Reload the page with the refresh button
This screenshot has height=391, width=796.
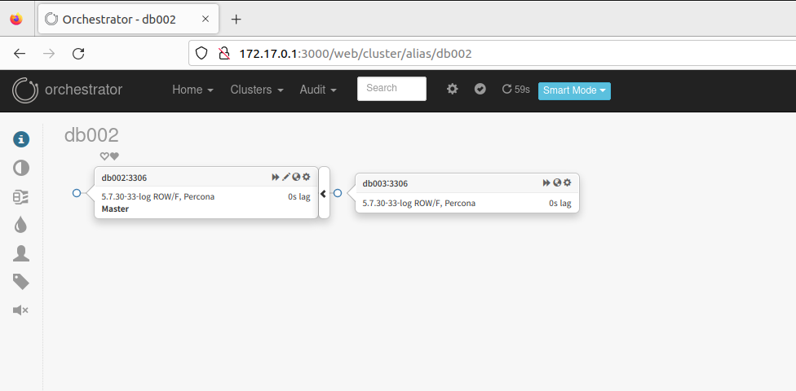point(78,53)
